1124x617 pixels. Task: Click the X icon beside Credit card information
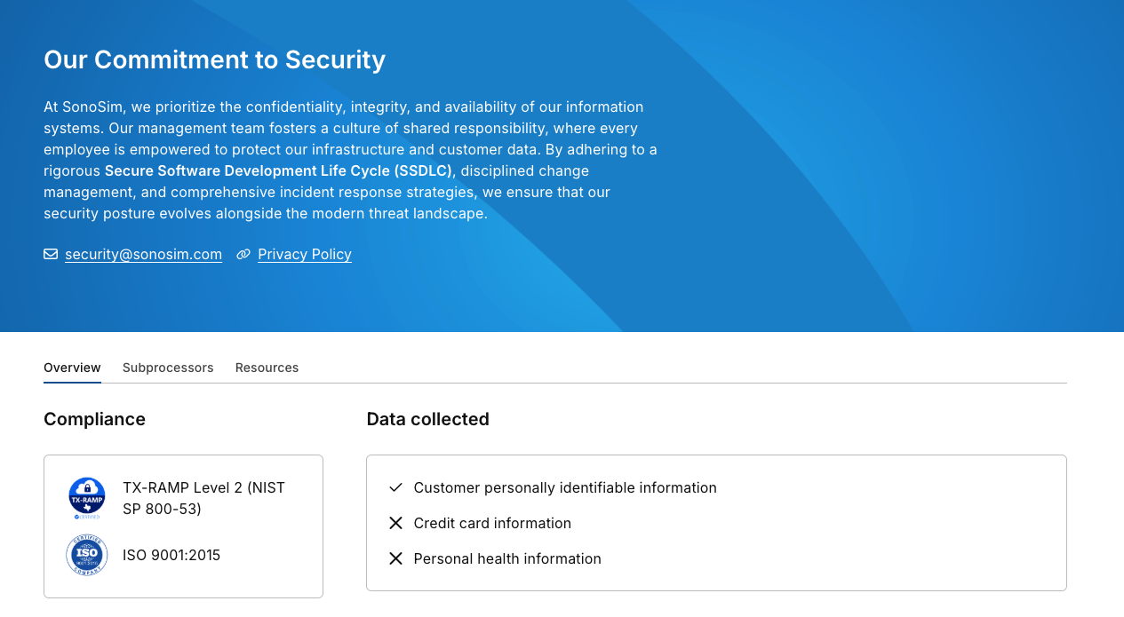(x=396, y=523)
